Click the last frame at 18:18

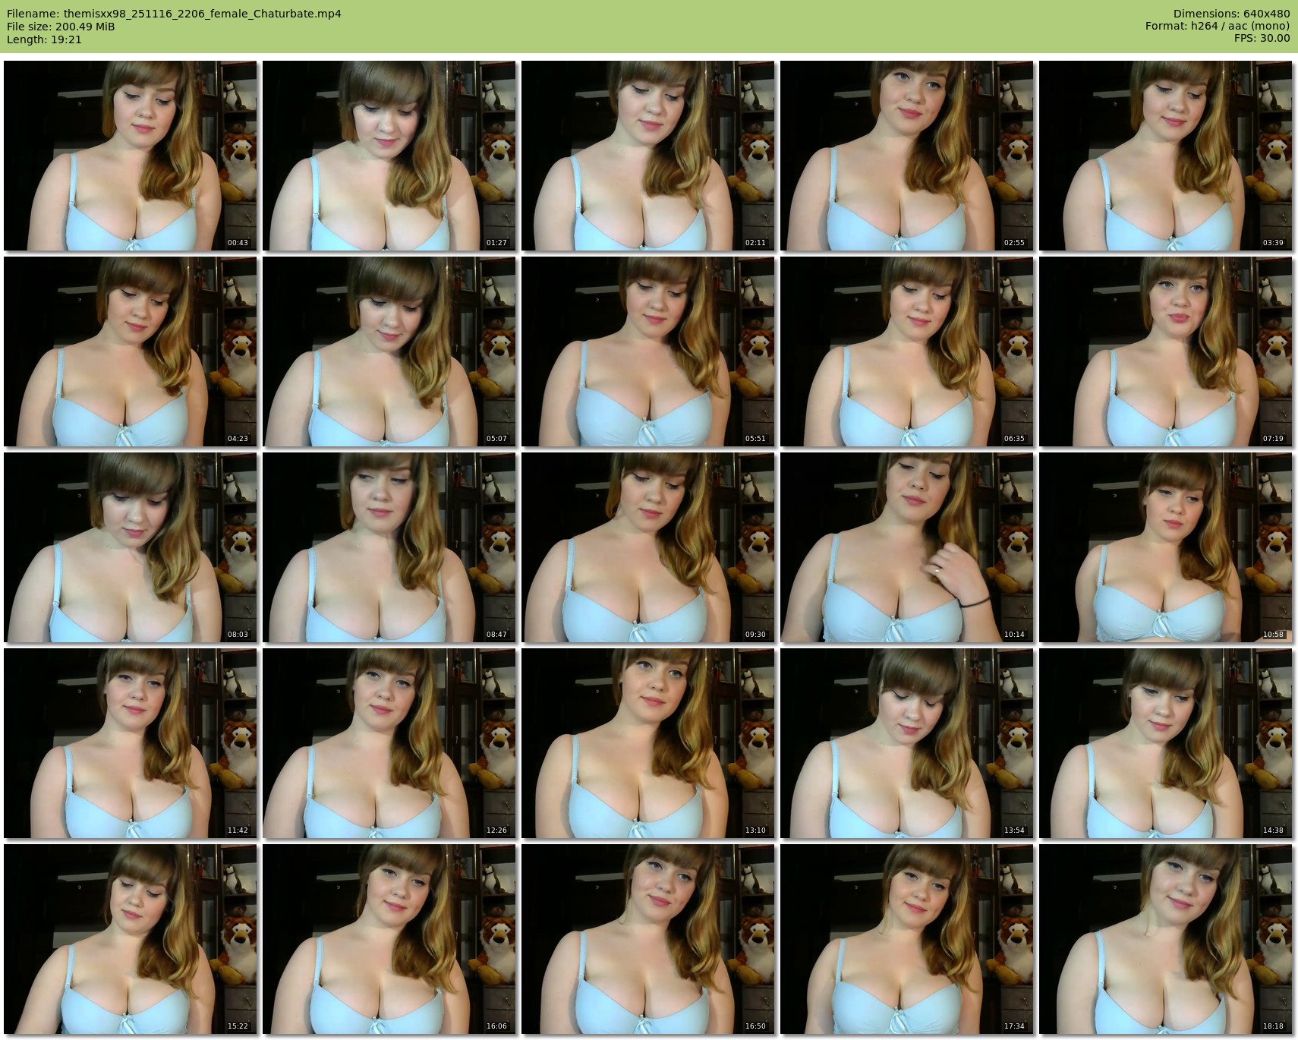click(1165, 939)
